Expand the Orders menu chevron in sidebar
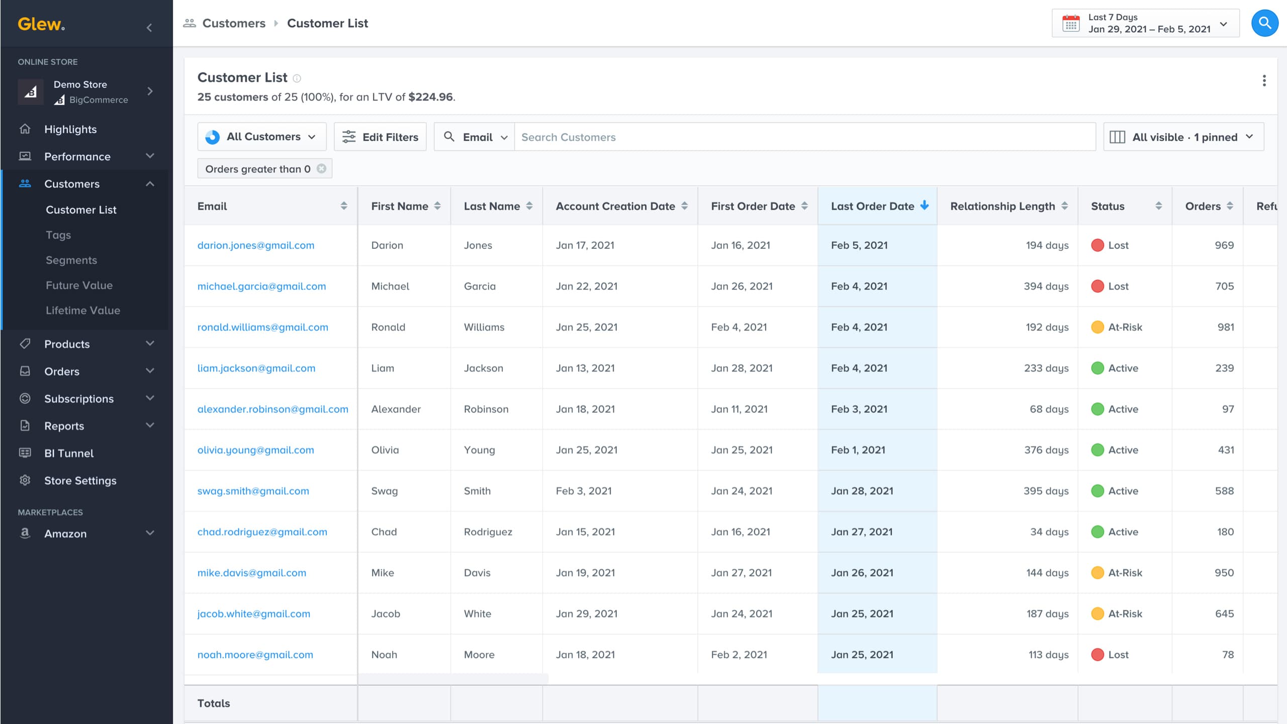Viewport: 1287px width, 724px height. tap(150, 371)
